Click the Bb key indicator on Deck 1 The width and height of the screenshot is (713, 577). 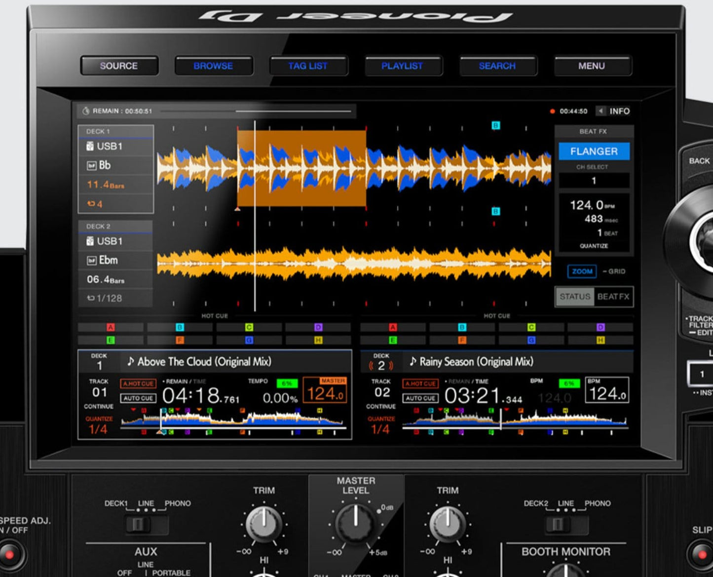click(104, 165)
